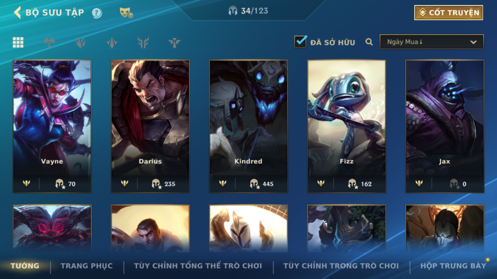The image size is (497, 279).
Task: Open the question mark help icon
Action: pos(97,13)
